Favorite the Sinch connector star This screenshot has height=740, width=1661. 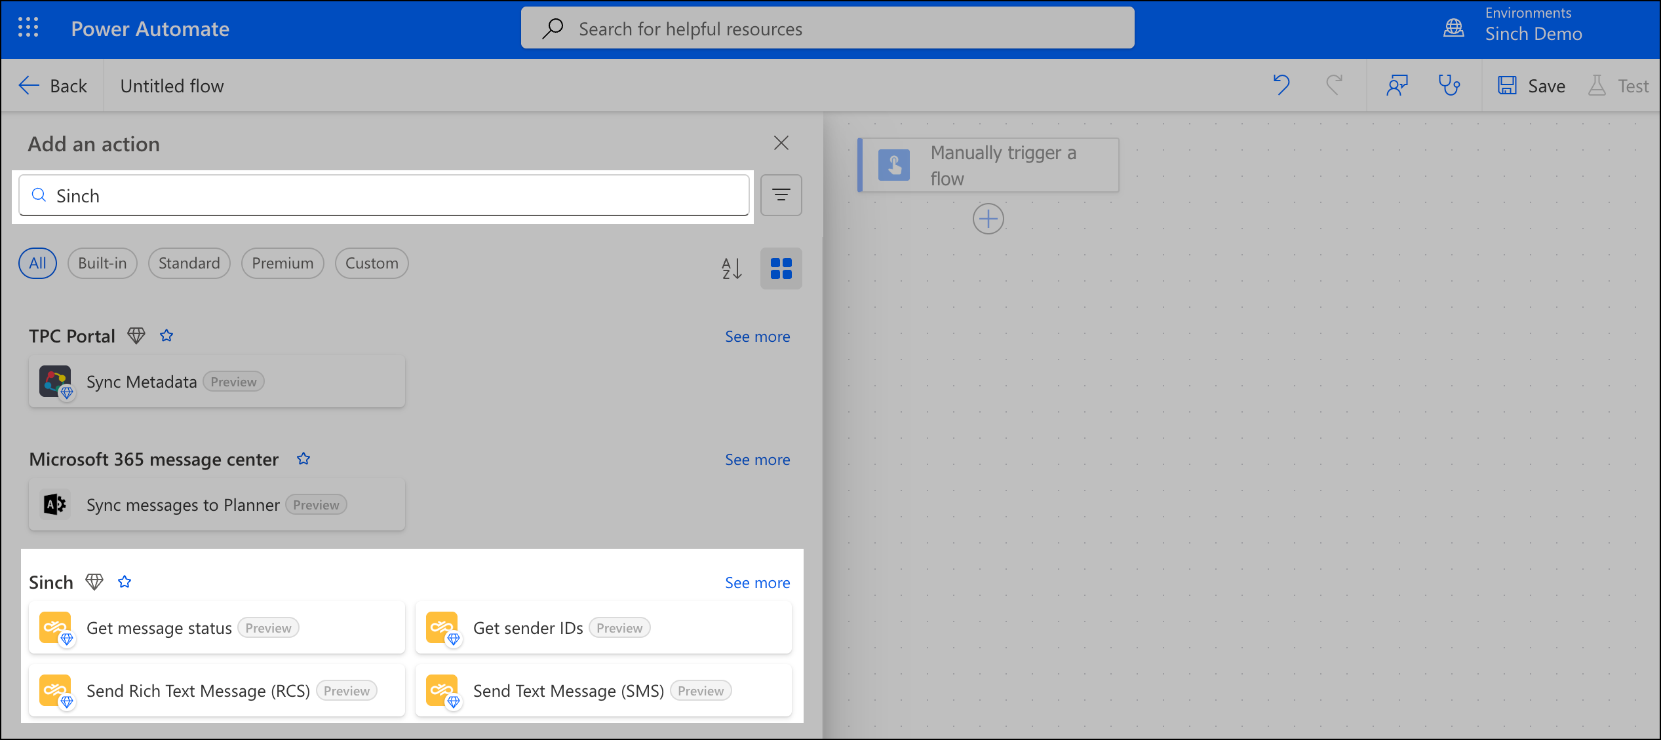pyautogui.click(x=125, y=582)
